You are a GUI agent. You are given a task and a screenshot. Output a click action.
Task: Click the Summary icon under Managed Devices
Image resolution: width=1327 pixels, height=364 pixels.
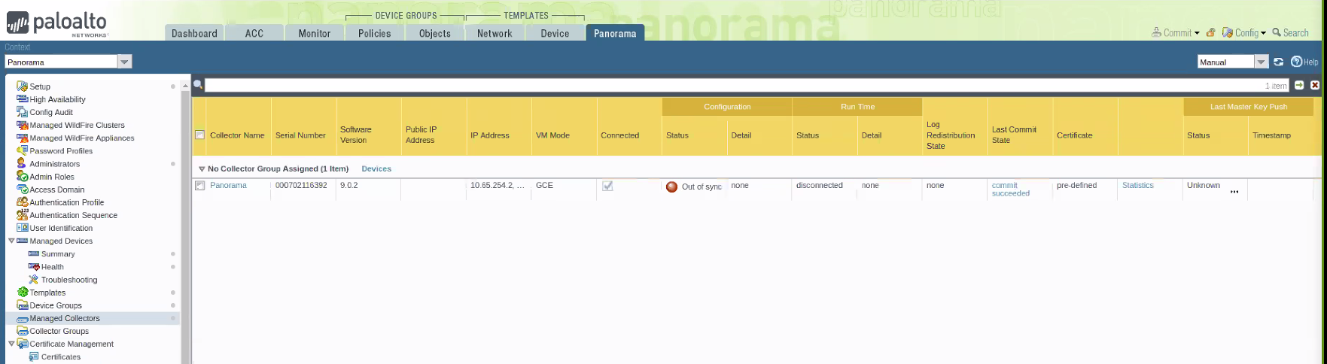(x=34, y=254)
